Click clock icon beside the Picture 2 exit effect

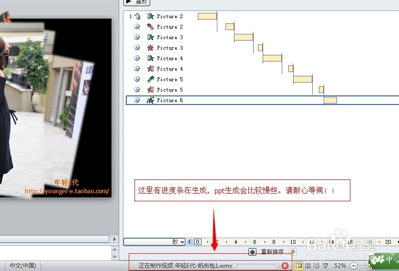[x=137, y=27]
